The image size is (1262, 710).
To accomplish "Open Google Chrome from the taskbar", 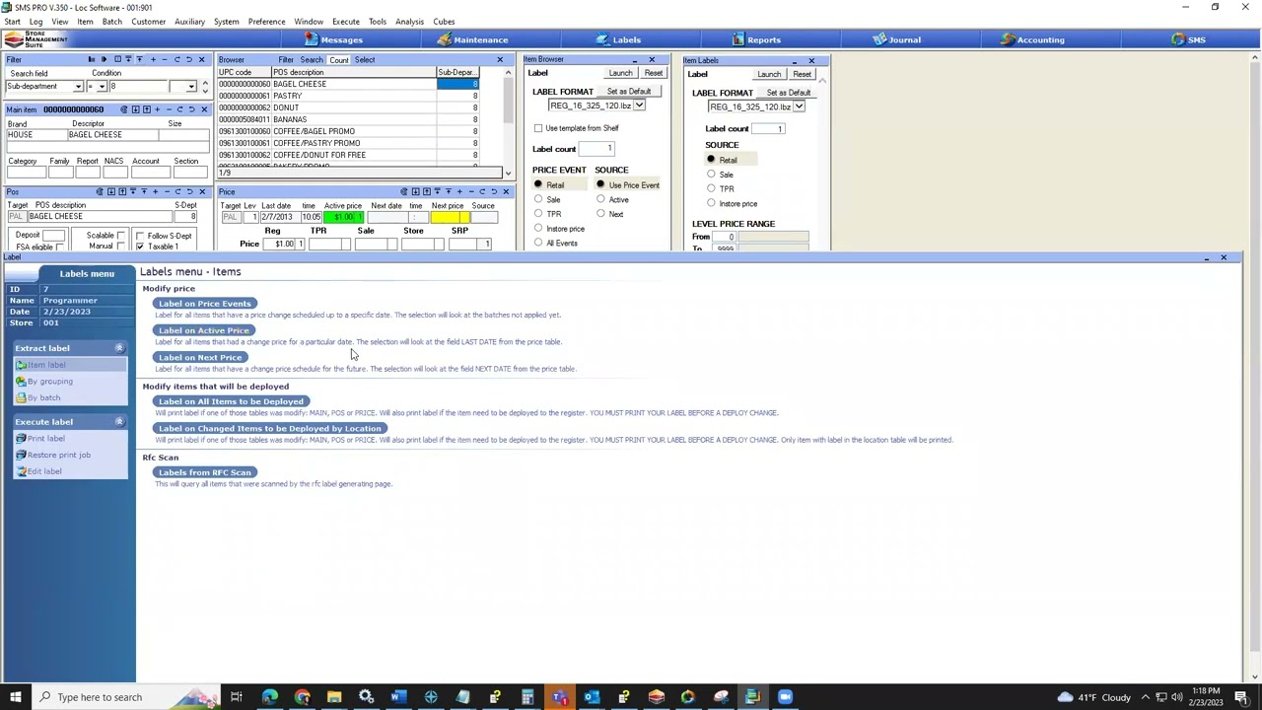I will [x=303, y=697].
